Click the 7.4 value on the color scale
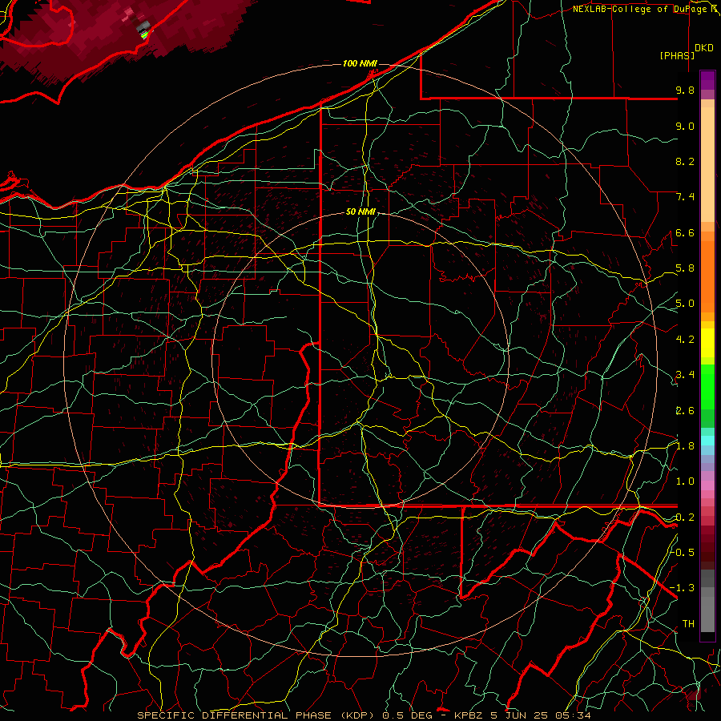721x721 pixels. tap(685, 197)
